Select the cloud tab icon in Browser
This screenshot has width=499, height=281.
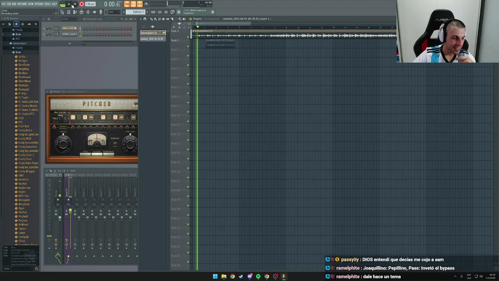click(29, 24)
